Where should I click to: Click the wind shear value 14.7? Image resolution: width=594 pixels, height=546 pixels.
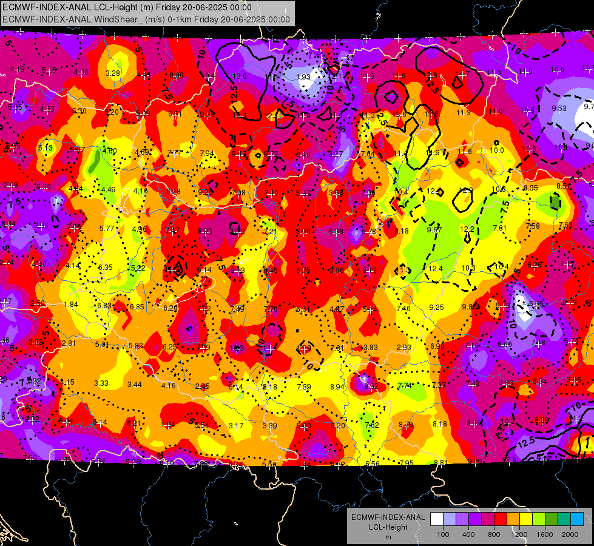pyautogui.click(x=462, y=73)
